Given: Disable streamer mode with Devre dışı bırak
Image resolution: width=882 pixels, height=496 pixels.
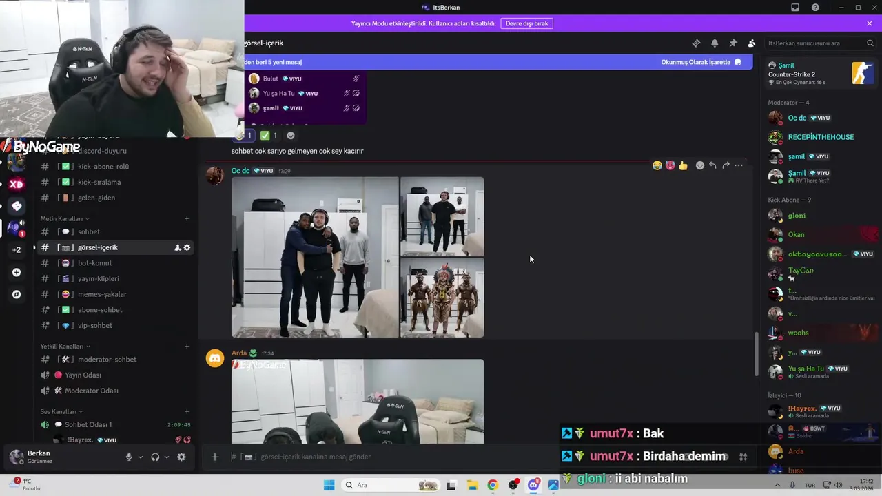Looking at the screenshot, I should click(x=526, y=23).
